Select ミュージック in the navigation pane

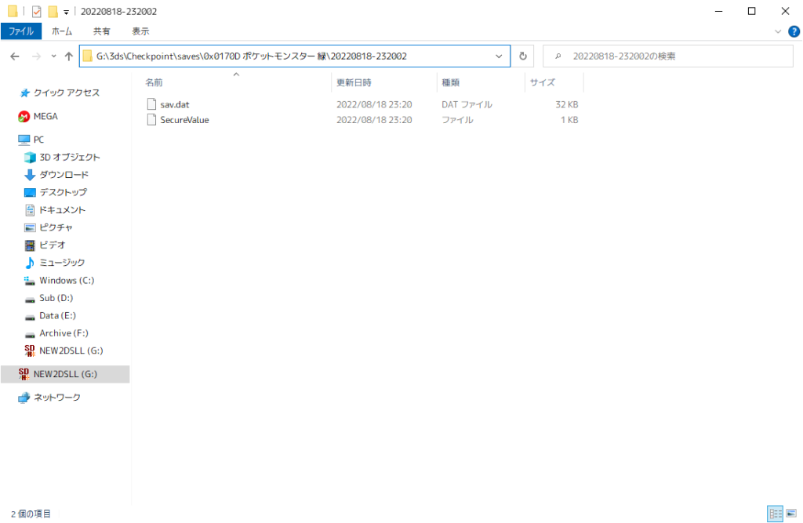(x=62, y=262)
